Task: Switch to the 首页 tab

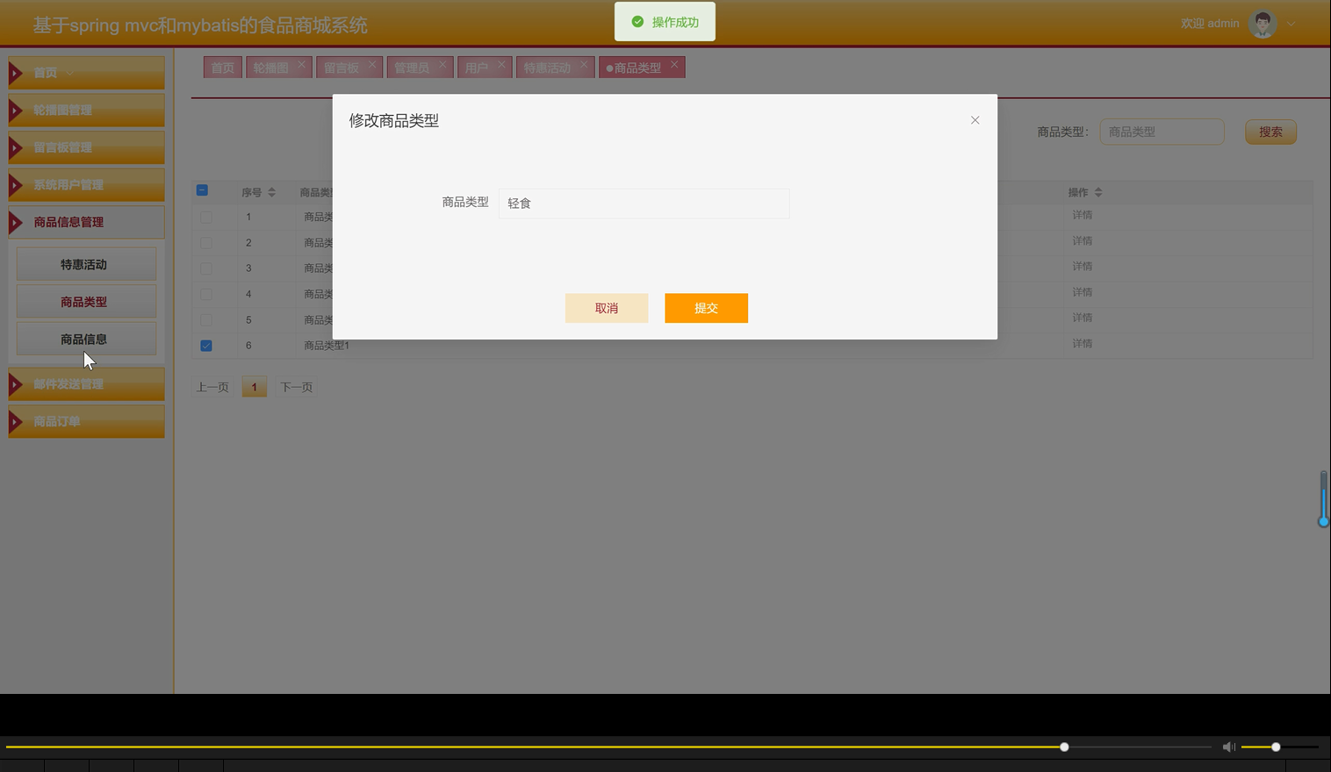Action: click(x=222, y=68)
